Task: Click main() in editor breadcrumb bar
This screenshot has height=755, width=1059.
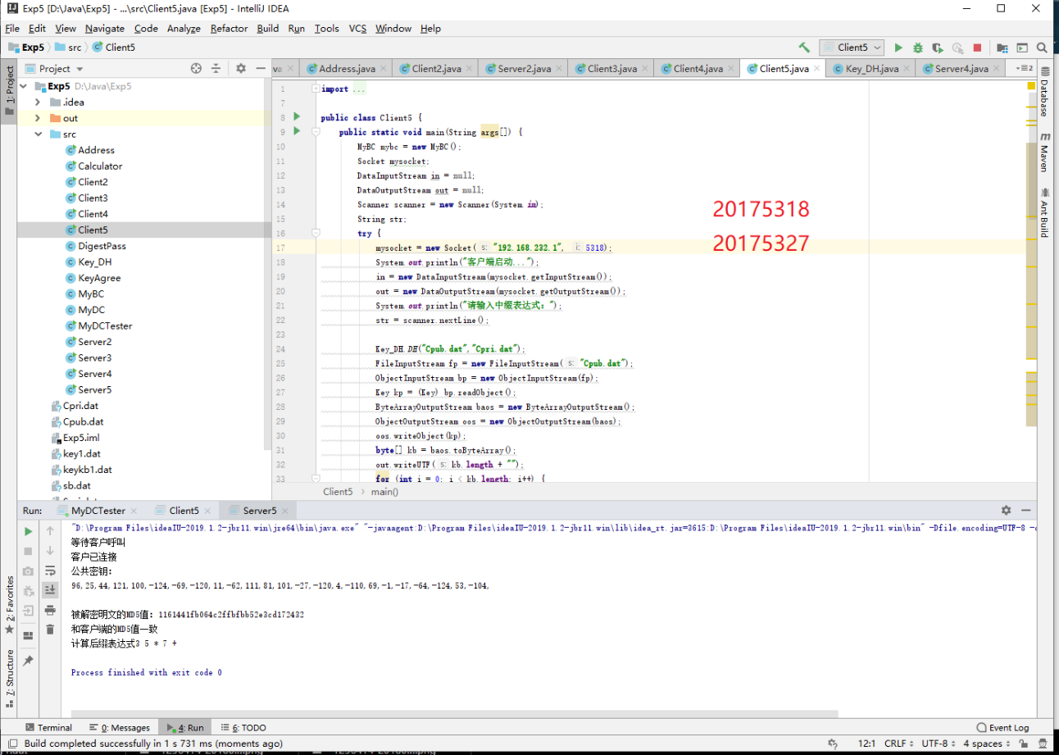Action: point(384,492)
